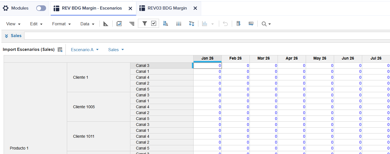Click the sort arrows icon
This screenshot has width=390, height=154.
coord(165,24)
